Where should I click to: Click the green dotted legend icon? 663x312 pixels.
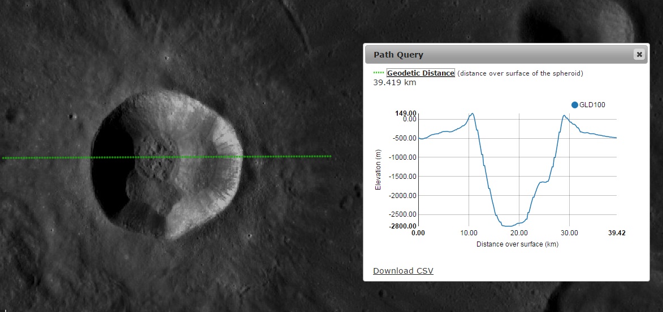379,73
